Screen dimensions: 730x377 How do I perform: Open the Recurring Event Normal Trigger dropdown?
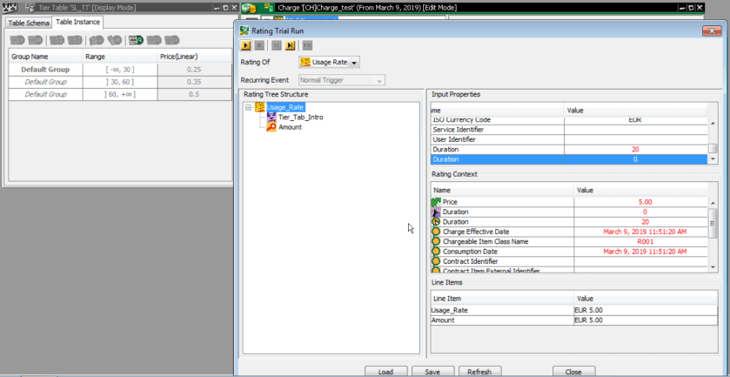pos(378,81)
